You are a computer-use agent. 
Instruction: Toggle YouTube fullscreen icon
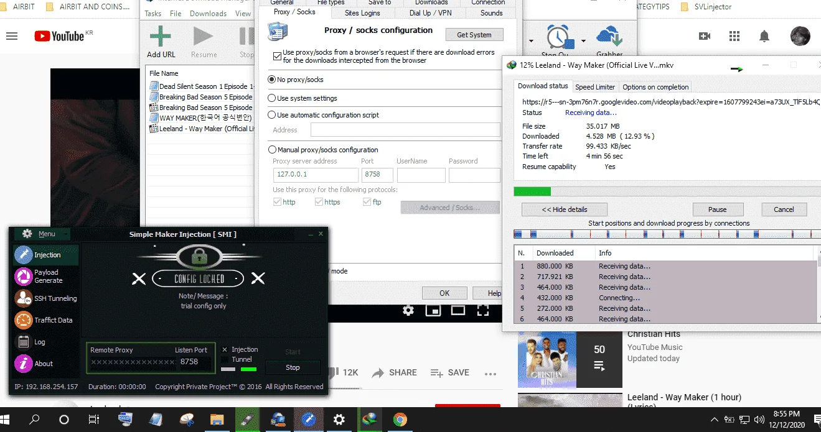483,310
